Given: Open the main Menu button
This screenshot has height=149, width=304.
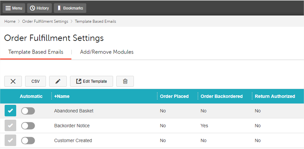Looking at the screenshot, I should 14,8.
